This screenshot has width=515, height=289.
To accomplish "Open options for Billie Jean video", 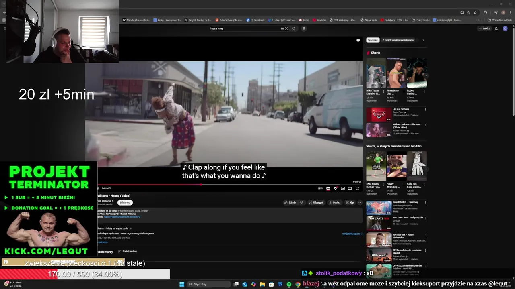I will (x=426, y=125).
